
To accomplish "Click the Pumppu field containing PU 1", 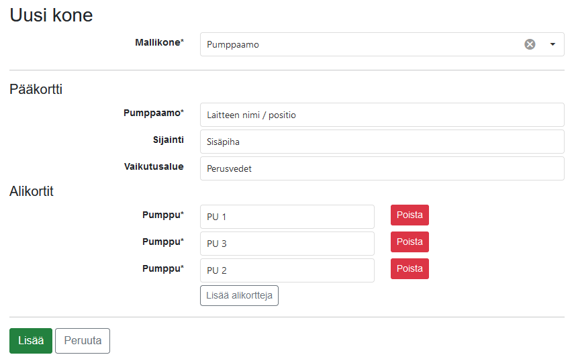I will (287, 217).
